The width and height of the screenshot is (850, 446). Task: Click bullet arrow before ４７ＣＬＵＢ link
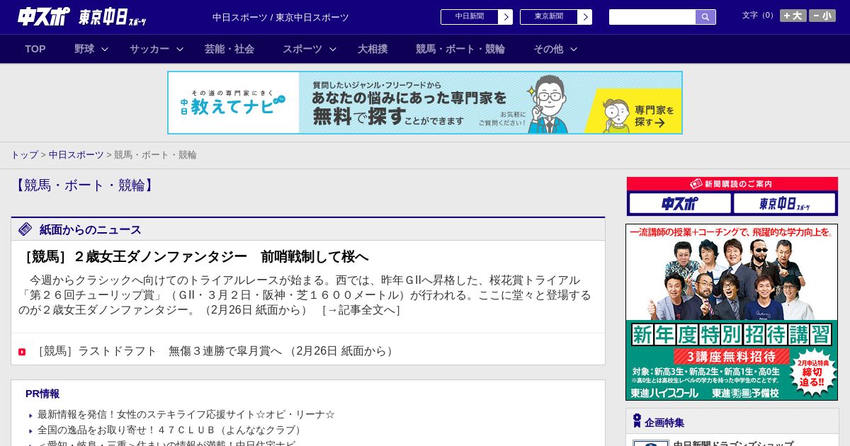(31, 431)
